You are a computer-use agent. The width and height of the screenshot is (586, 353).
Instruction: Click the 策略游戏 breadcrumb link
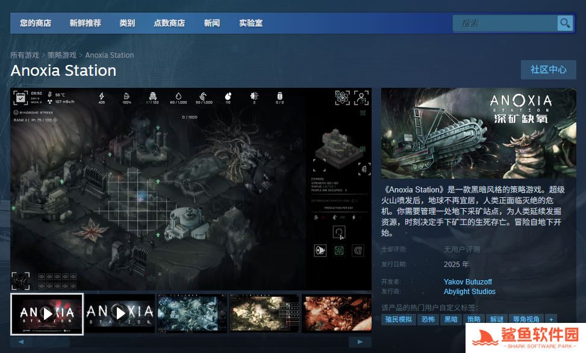(x=62, y=55)
